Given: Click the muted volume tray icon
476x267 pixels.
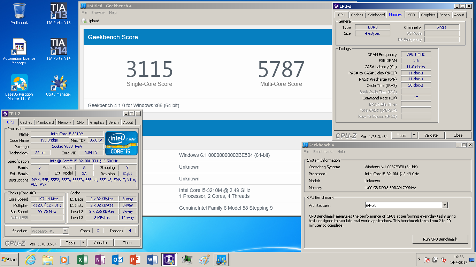Looking at the screenshot, I should click(x=444, y=260).
